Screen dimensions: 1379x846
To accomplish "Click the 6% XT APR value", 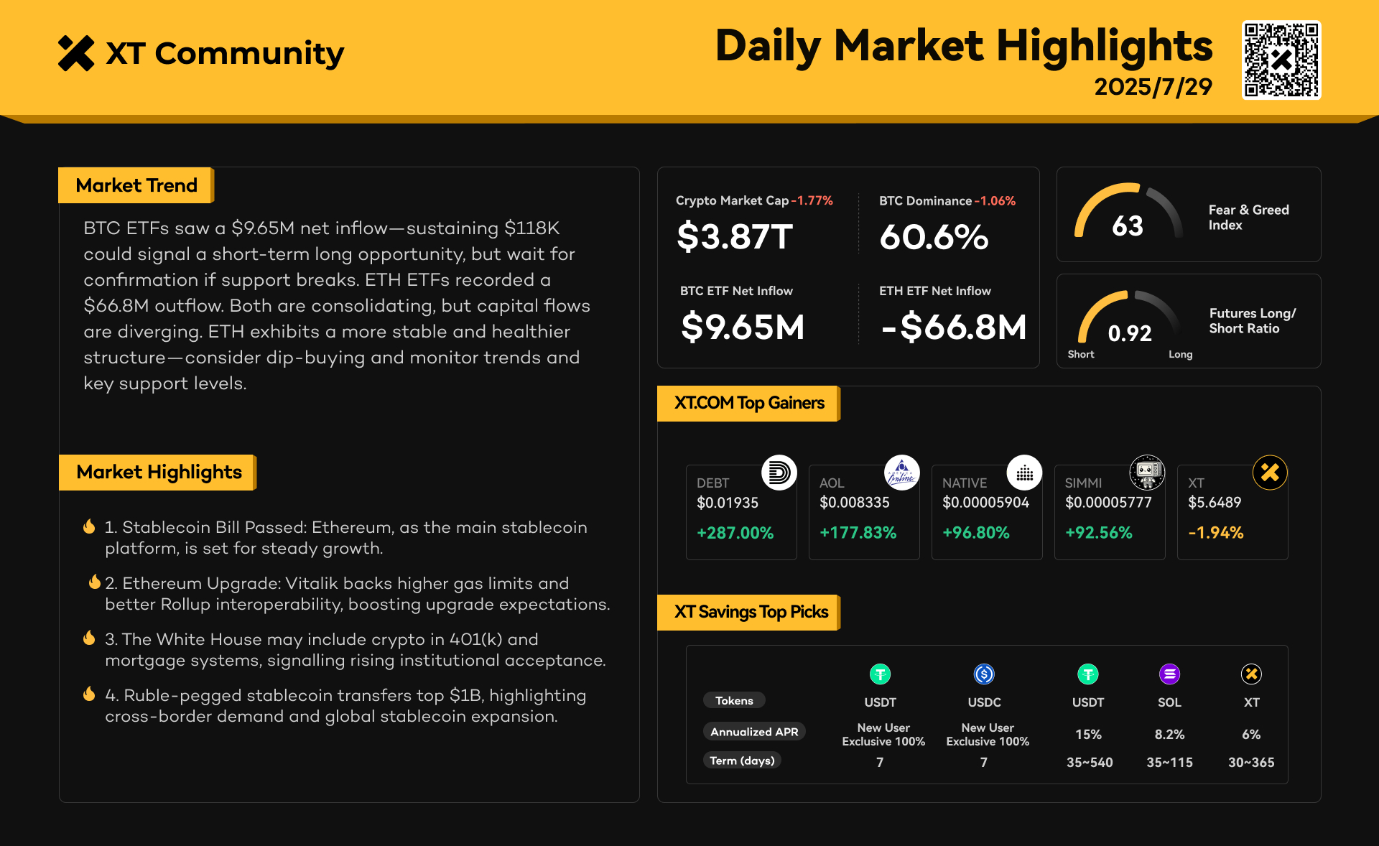I will point(1251,734).
